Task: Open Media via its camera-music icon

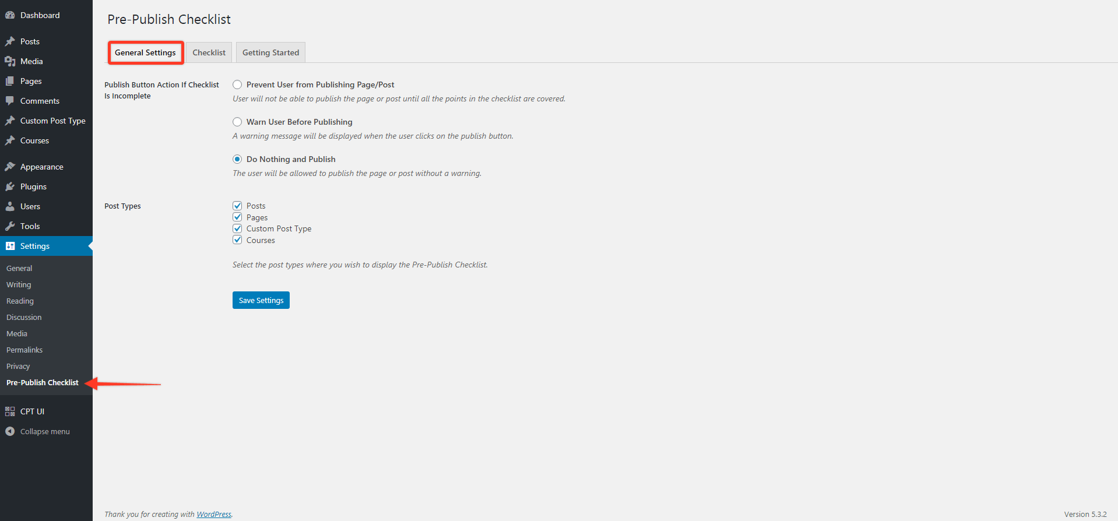Action: [x=10, y=61]
